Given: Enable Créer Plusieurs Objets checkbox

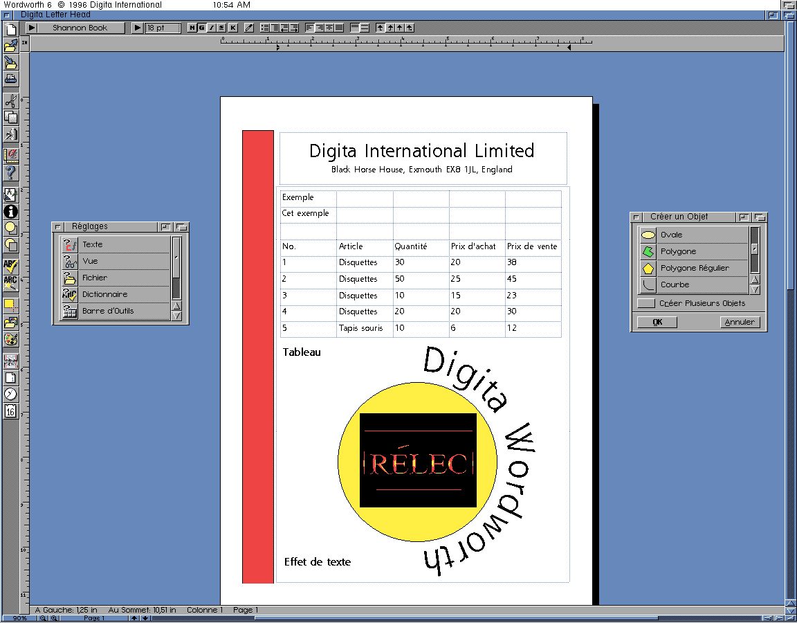Looking at the screenshot, I should coord(646,303).
